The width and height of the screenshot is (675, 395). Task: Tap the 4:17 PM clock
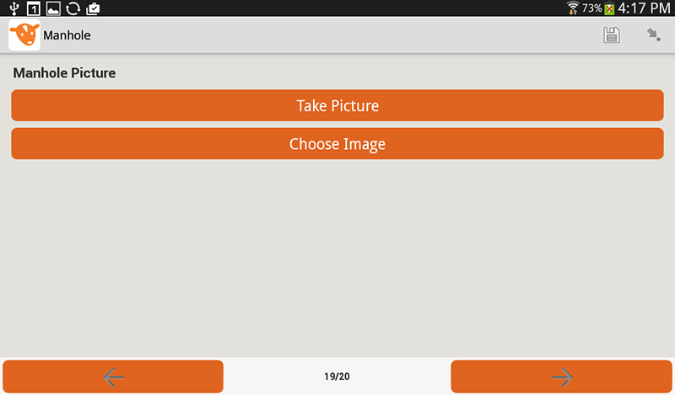pos(644,8)
